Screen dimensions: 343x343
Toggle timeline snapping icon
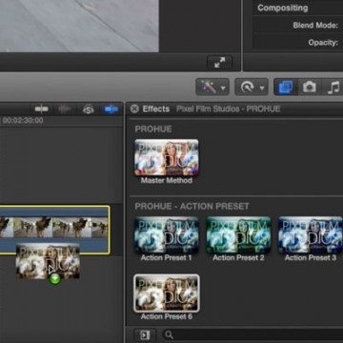(x=111, y=110)
